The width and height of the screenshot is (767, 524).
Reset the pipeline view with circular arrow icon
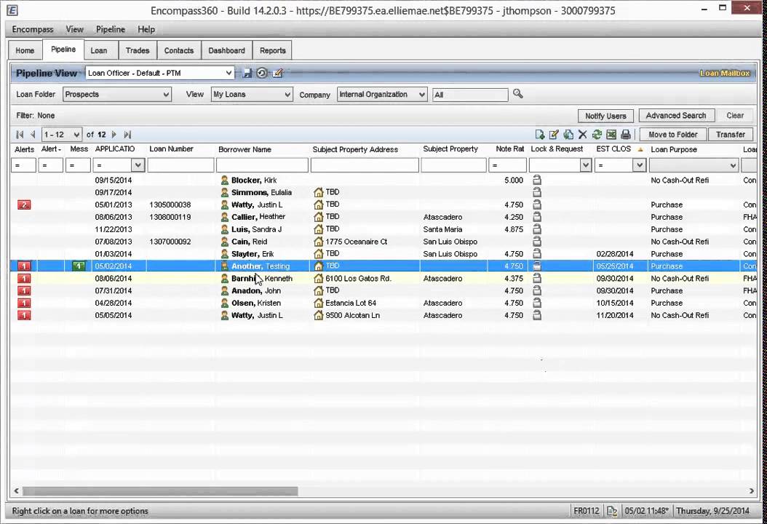(x=262, y=73)
